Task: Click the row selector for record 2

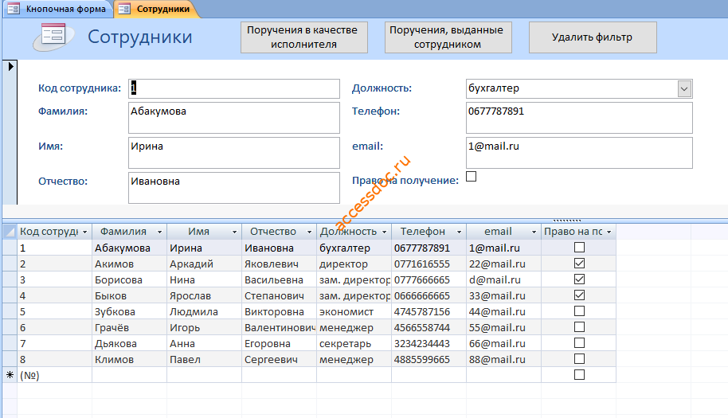Action: tap(10, 264)
